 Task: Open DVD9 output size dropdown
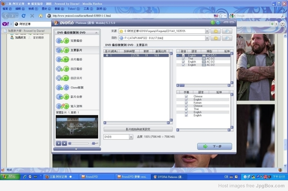[131, 137]
